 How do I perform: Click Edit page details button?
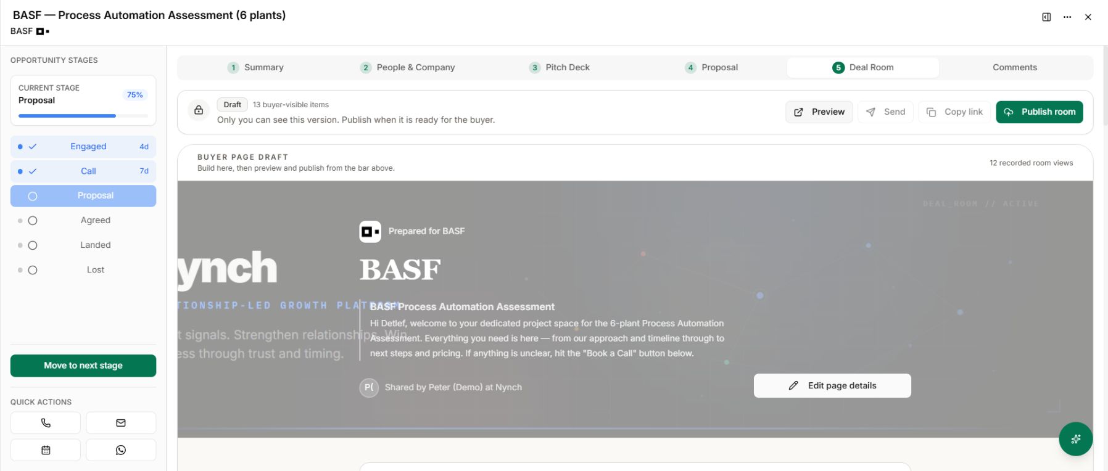(x=832, y=386)
